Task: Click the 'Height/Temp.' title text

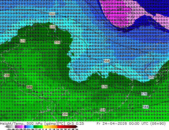Action: pyautogui.click(x=12, y=123)
